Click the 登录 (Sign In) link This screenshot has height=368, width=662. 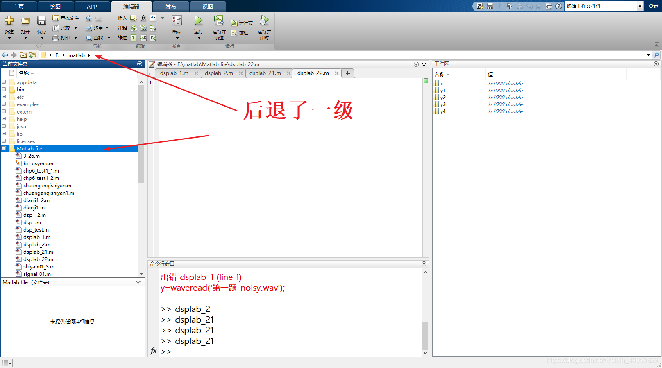653,6
